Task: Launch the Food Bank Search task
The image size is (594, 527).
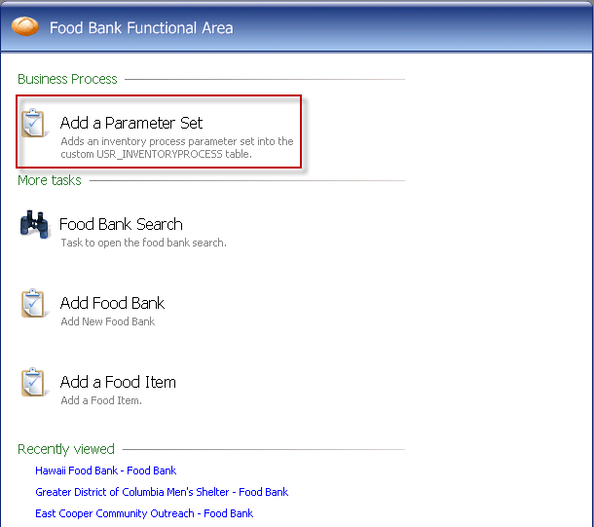Action: 121,224
